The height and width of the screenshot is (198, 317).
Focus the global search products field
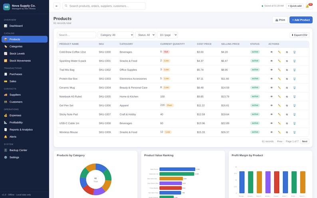tap(104, 6)
